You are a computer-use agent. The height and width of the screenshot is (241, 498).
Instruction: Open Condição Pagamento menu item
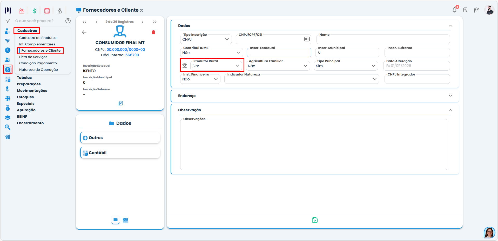coord(38,63)
